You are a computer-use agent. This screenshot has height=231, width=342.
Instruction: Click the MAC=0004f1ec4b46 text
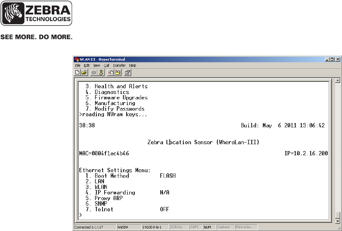click(104, 154)
